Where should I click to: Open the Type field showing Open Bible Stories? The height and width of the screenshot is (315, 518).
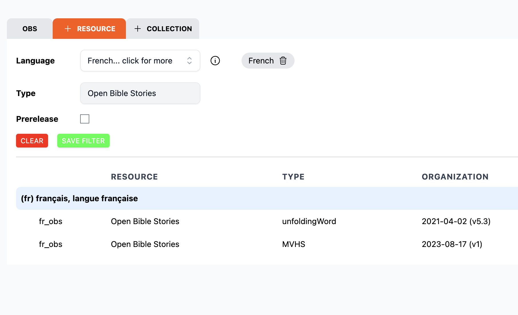[x=140, y=93]
